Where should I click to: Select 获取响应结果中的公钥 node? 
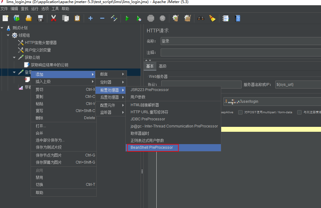[49, 65]
